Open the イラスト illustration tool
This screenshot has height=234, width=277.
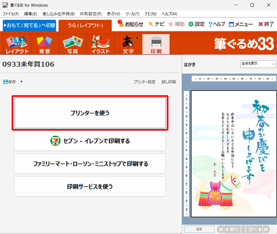pos(100,44)
